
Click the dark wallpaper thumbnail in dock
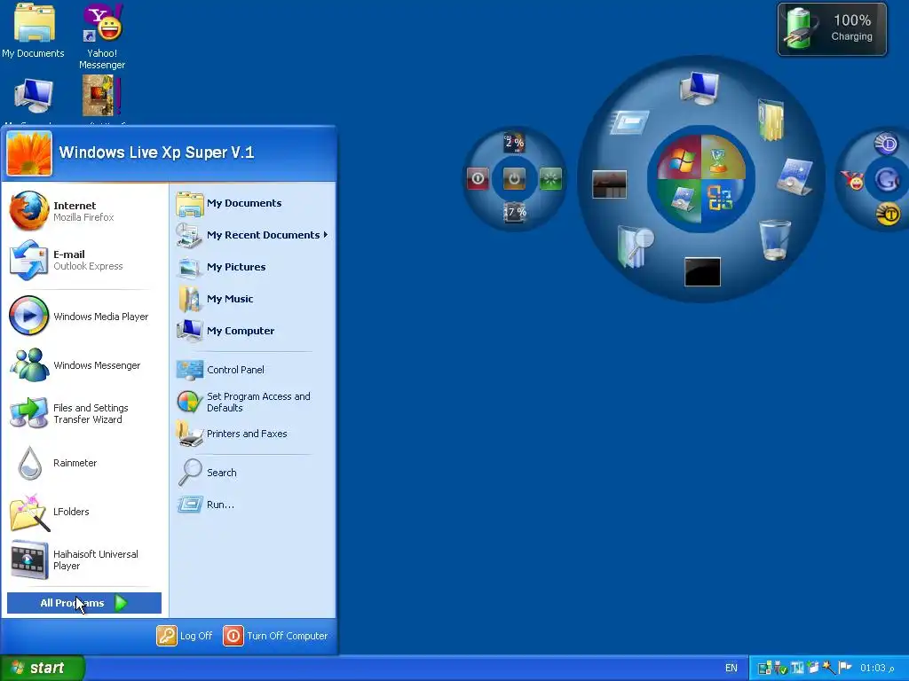coord(609,184)
